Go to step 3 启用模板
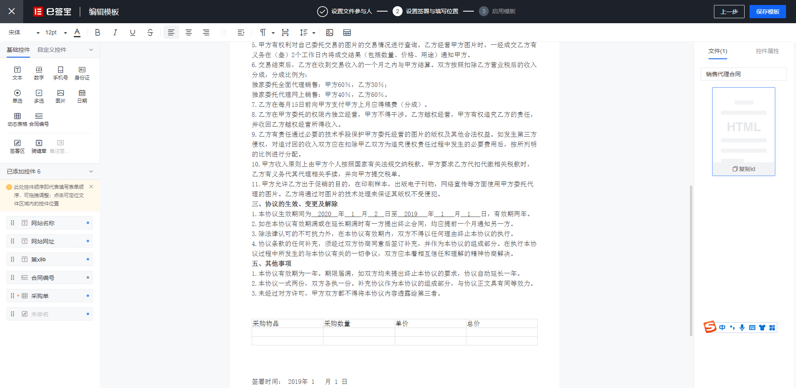 tap(497, 12)
